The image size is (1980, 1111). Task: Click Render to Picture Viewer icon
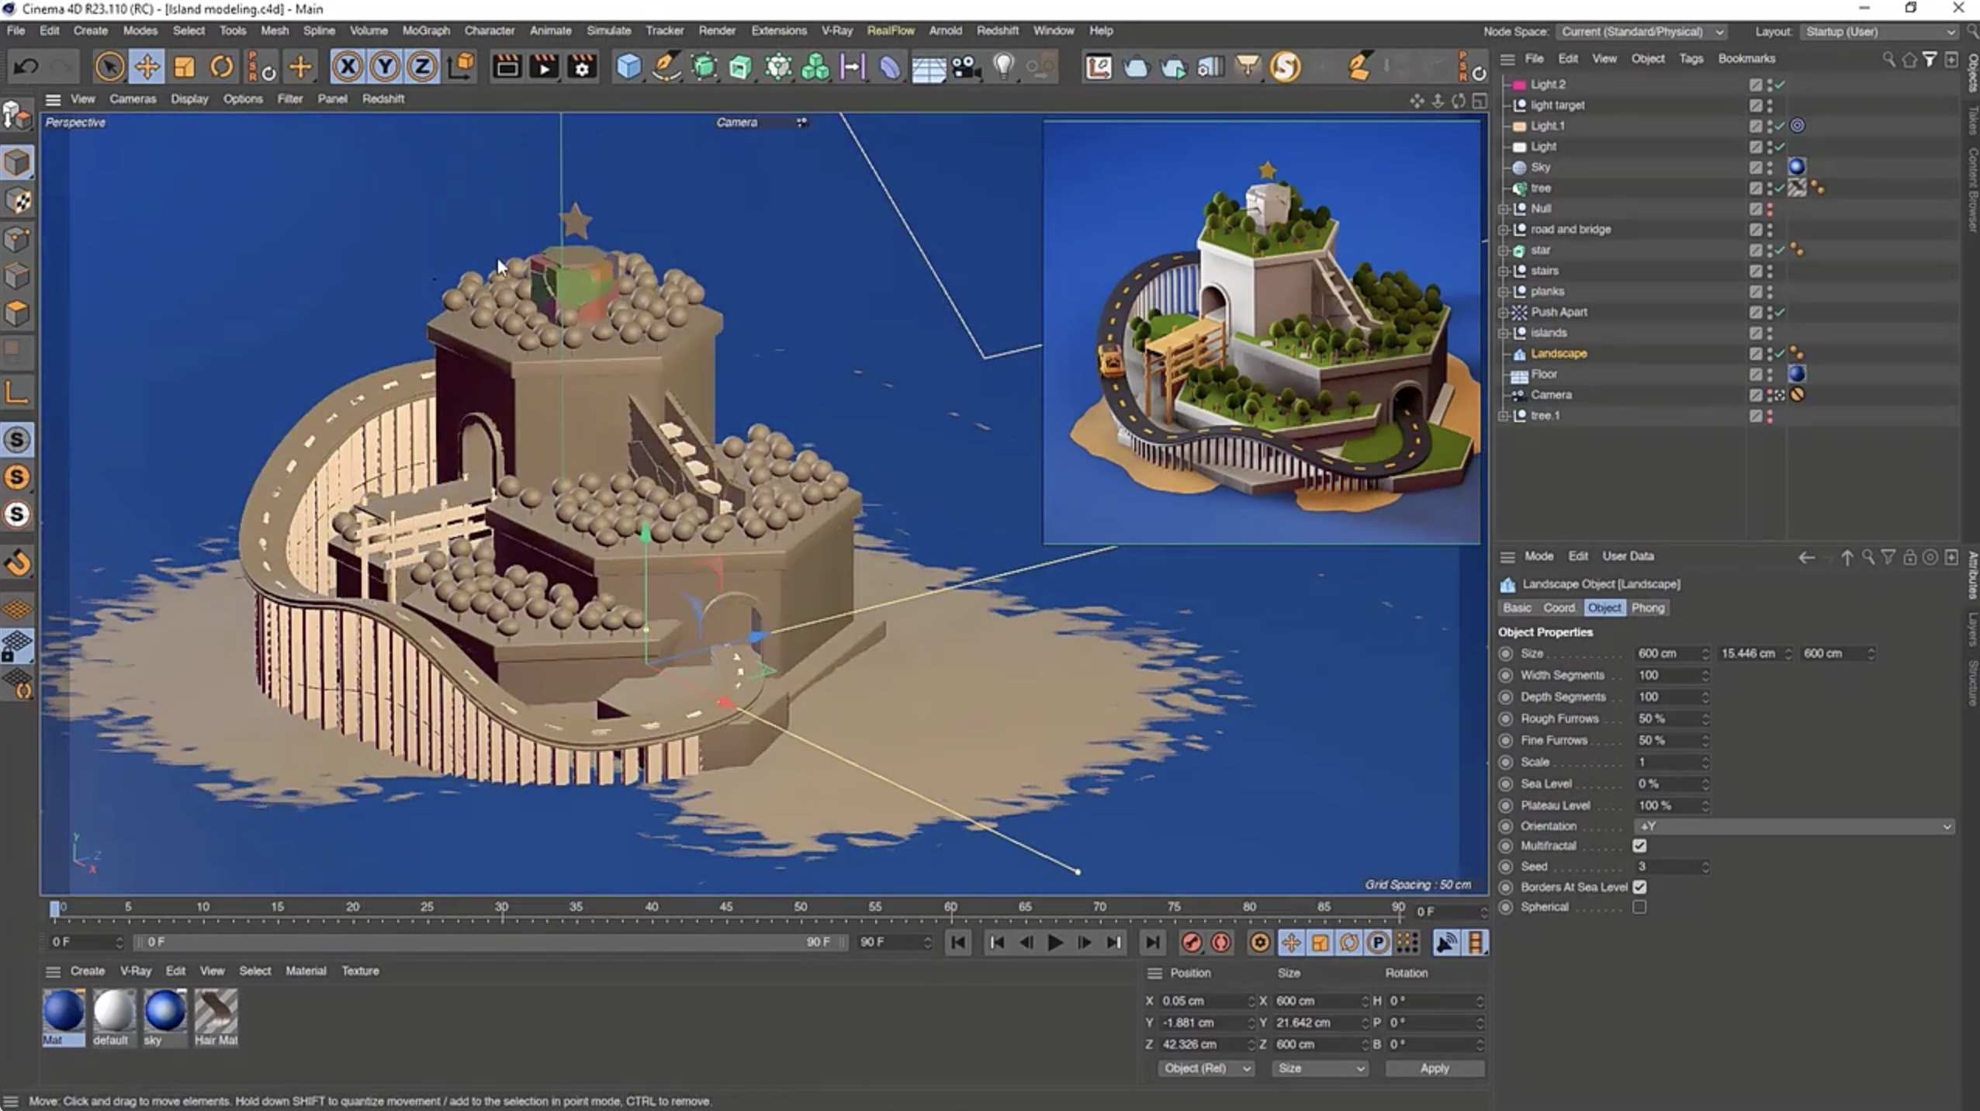545,67
